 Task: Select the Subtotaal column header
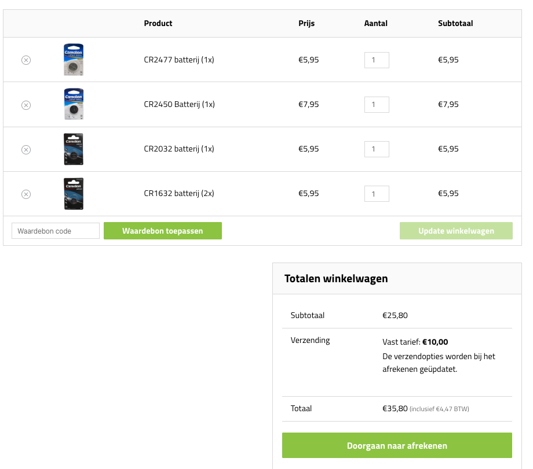click(455, 23)
